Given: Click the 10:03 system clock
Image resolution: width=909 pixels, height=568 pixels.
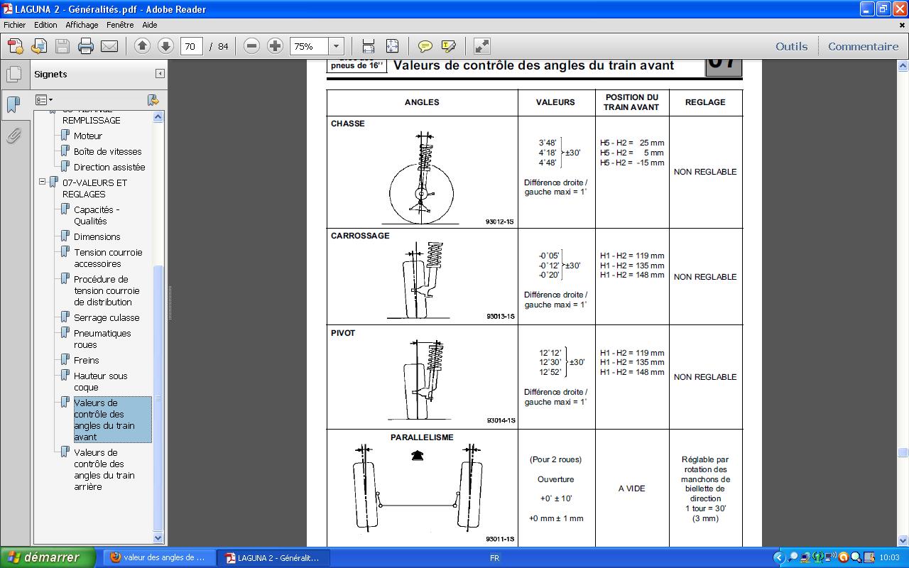Looking at the screenshot, I should point(889,558).
